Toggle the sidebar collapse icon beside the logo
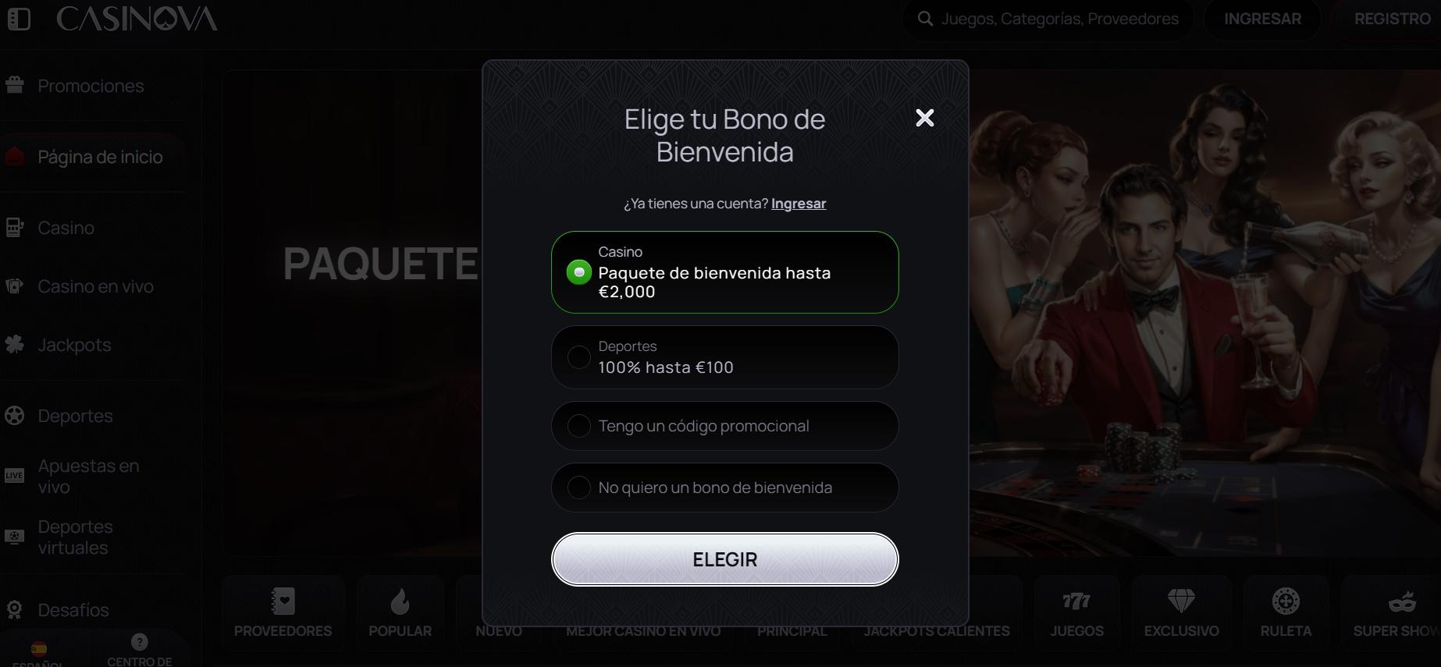The image size is (1441, 667). click(19, 19)
